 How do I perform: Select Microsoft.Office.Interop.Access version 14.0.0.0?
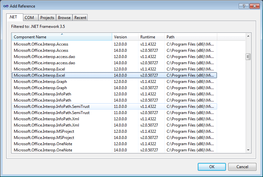pyautogui.click(x=114, y=50)
